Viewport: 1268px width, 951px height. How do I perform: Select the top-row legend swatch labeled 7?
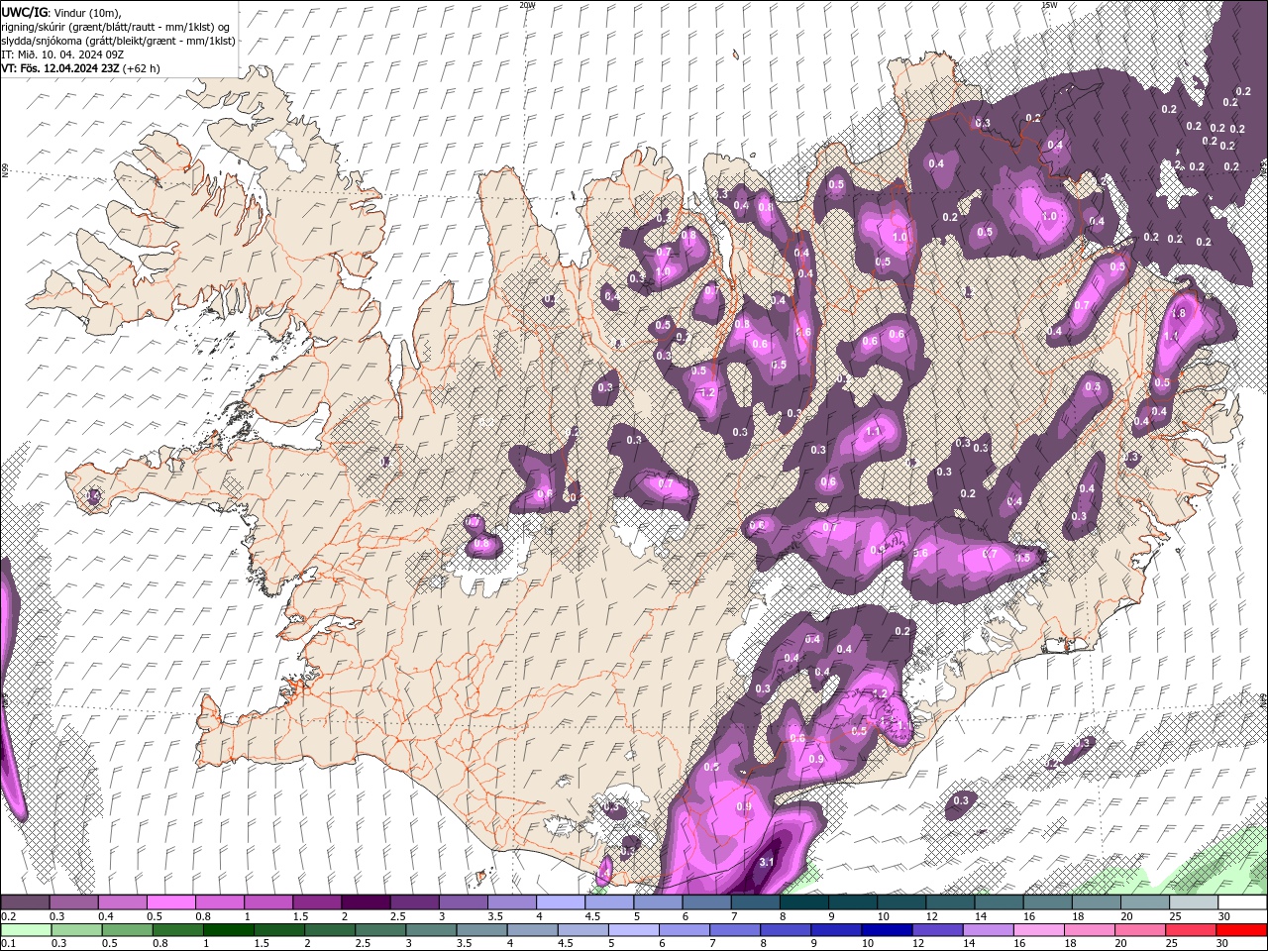(755, 902)
